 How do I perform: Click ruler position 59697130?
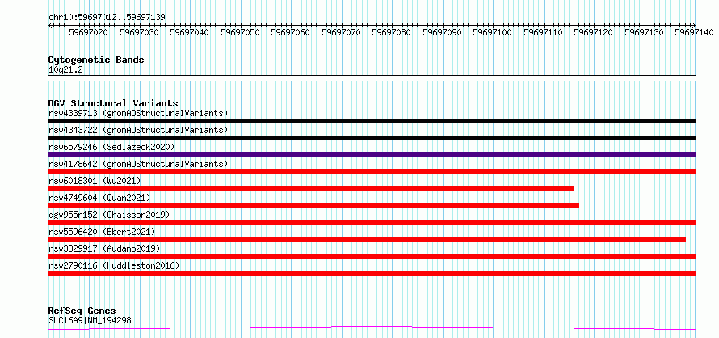pyautogui.click(x=644, y=32)
